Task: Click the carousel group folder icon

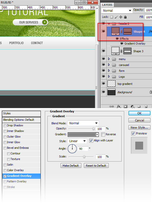Action: tap(114, 65)
